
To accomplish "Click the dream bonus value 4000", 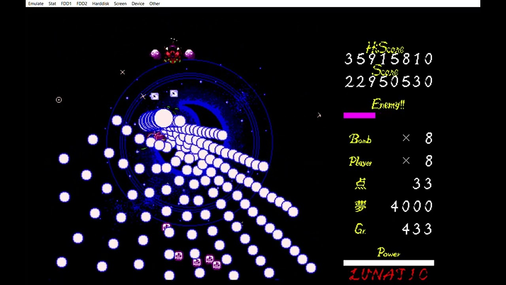I will pyautogui.click(x=412, y=206).
